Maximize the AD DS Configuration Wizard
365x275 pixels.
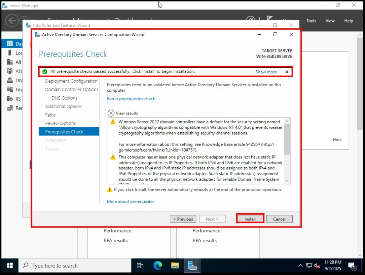point(275,35)
